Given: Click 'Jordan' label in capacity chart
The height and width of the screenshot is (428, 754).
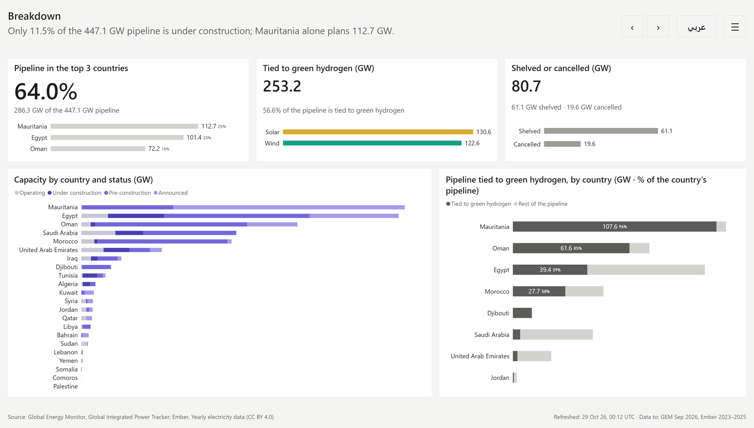Looking at the screenshot, I should (68, 310).
